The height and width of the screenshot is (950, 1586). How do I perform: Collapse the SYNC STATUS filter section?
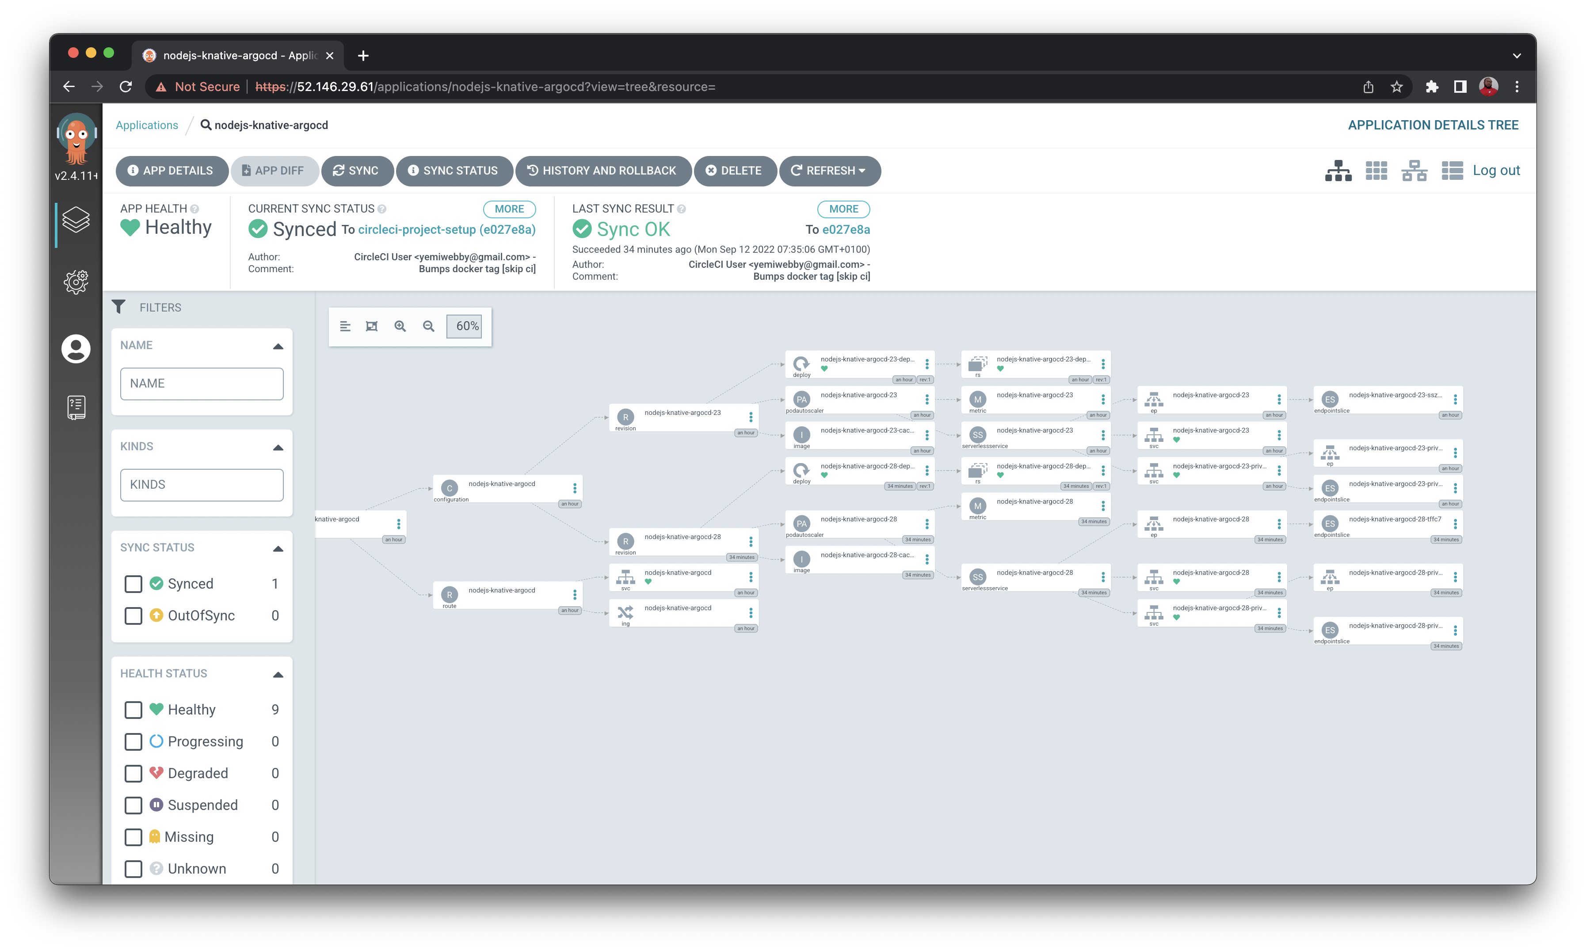[x=278, y=549]
